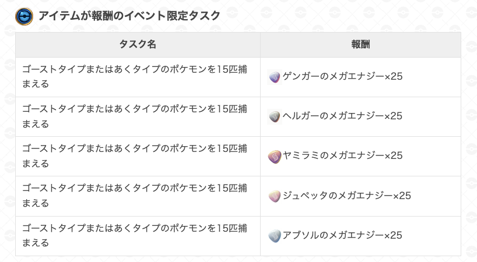Click the Absol Mega Energy silver icon
Image resolution: width=477 pixels, height=262 pixels.
click(x=275, y=236)
